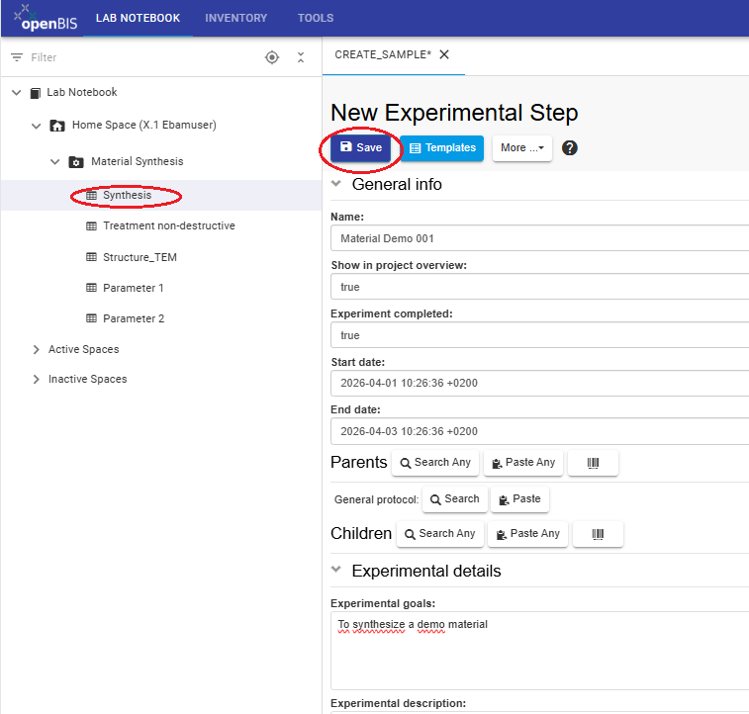Click the help question mark icon
Image resolution: width=749 pixels, height=714 pixels.
pyautogui.click(x=569, y=148)
